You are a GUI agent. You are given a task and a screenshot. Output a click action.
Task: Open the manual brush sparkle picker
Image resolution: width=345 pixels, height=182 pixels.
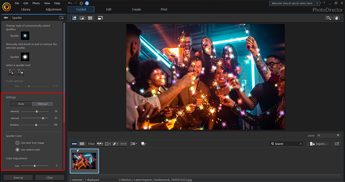[x=25, y=57]
